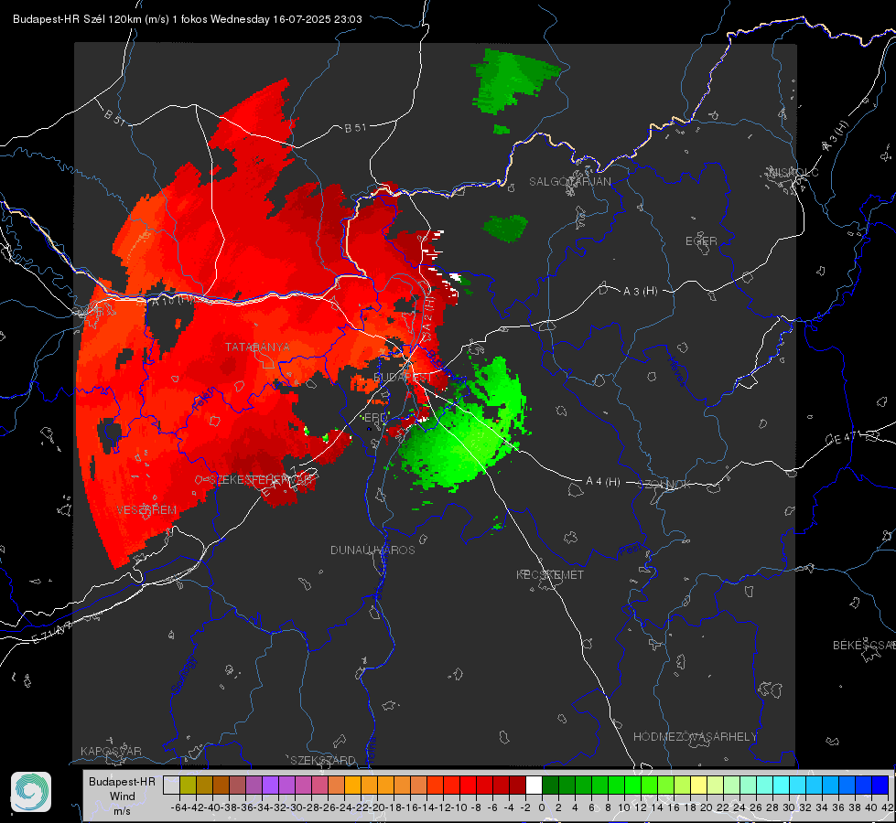896x823 pixels.
Task: Click the 'Somogy' county label
Action: pyautogui.click(x=184, y=675)
